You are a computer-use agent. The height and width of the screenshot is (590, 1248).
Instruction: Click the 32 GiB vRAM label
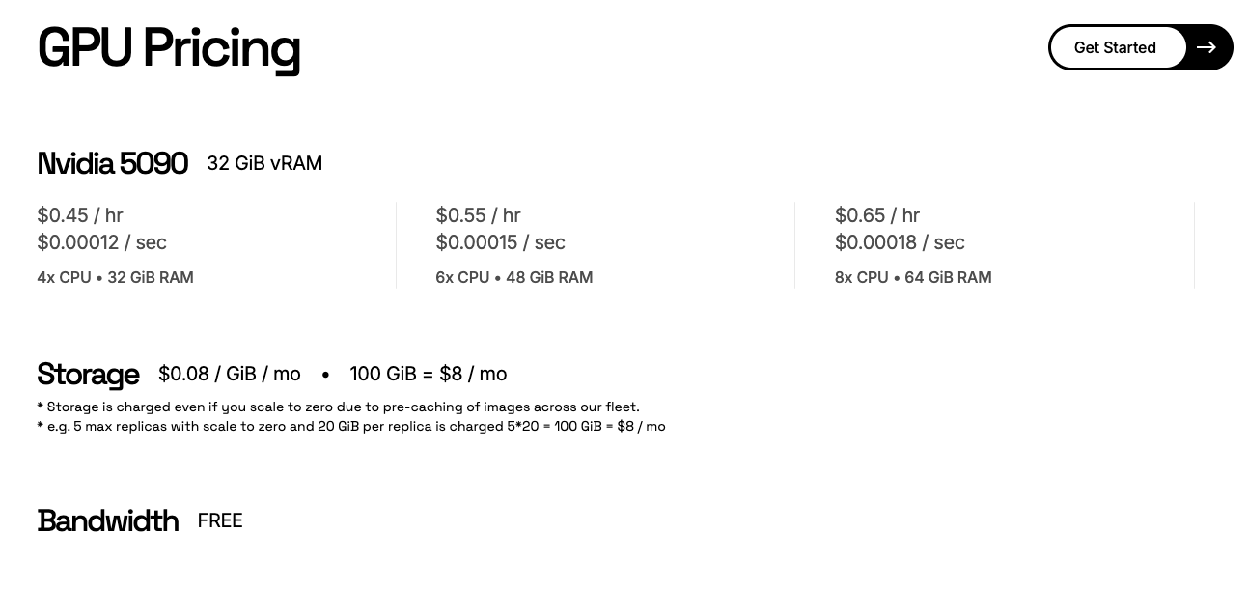pos(264,163)
